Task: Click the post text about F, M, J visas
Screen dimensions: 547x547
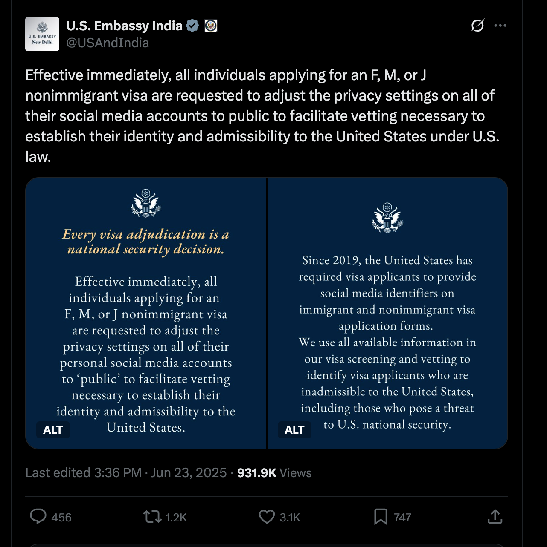Action: [256, 116]
